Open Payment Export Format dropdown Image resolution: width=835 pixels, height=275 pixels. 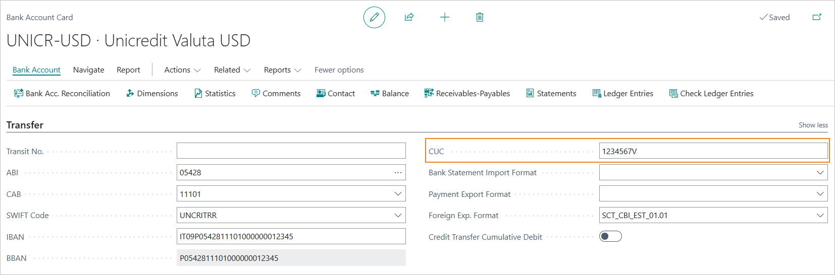tap(820, 194)
